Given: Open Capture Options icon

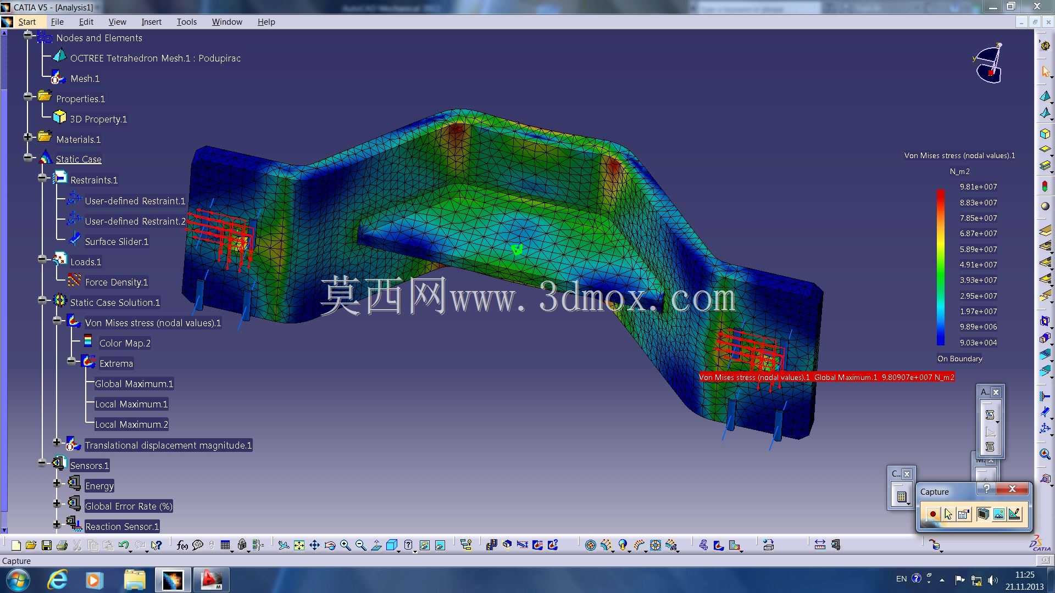Looking at the screenshot, I should click(963, 514).
